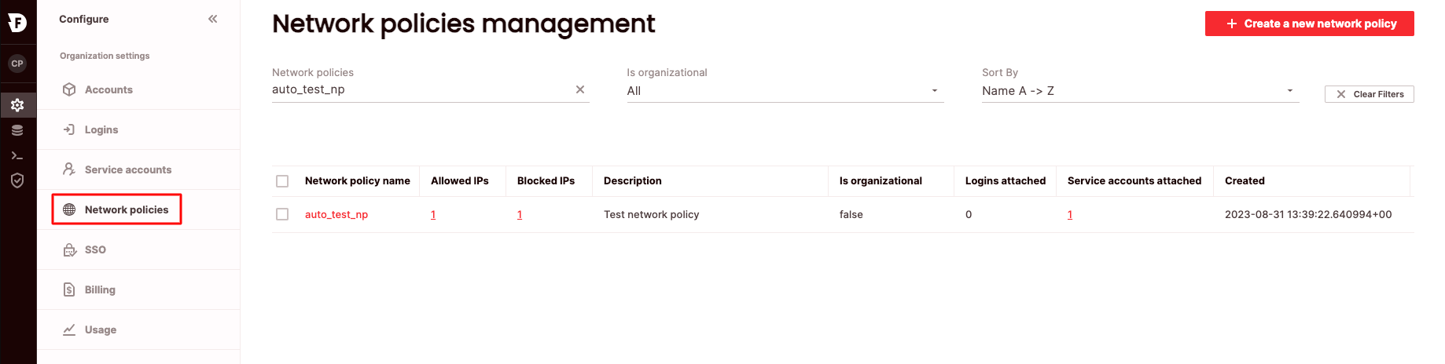This screenshot has height=364, width=1445.
Task: Open the shield security icon
Action: coord(17,180)
